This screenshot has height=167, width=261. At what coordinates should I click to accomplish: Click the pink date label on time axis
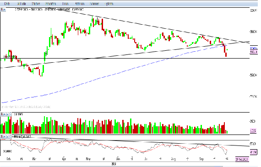(x=242, y=159)
